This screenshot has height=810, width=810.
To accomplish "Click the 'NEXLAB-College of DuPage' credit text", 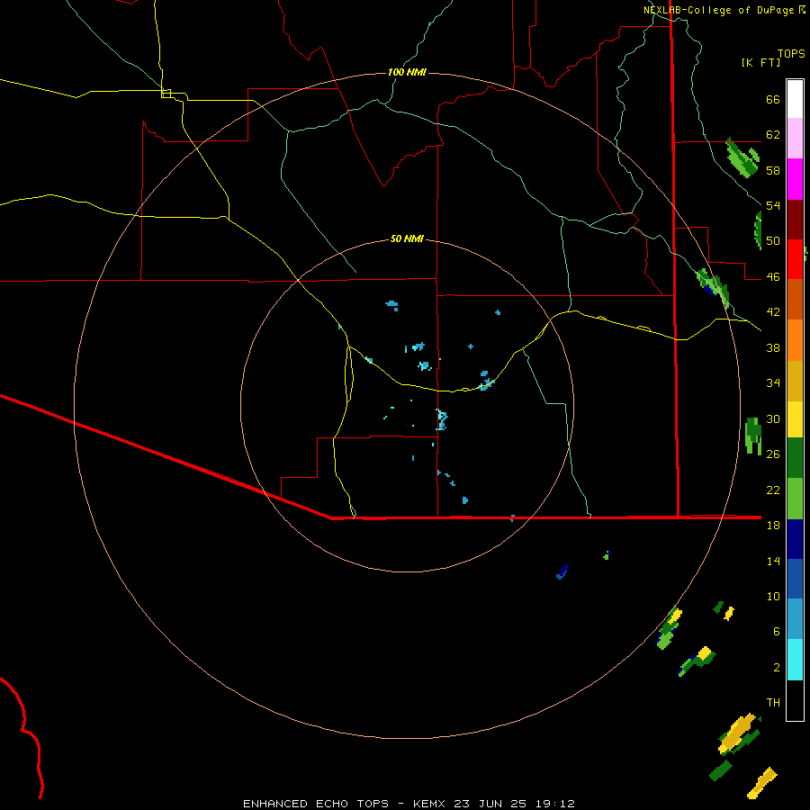I will [718, 10].
